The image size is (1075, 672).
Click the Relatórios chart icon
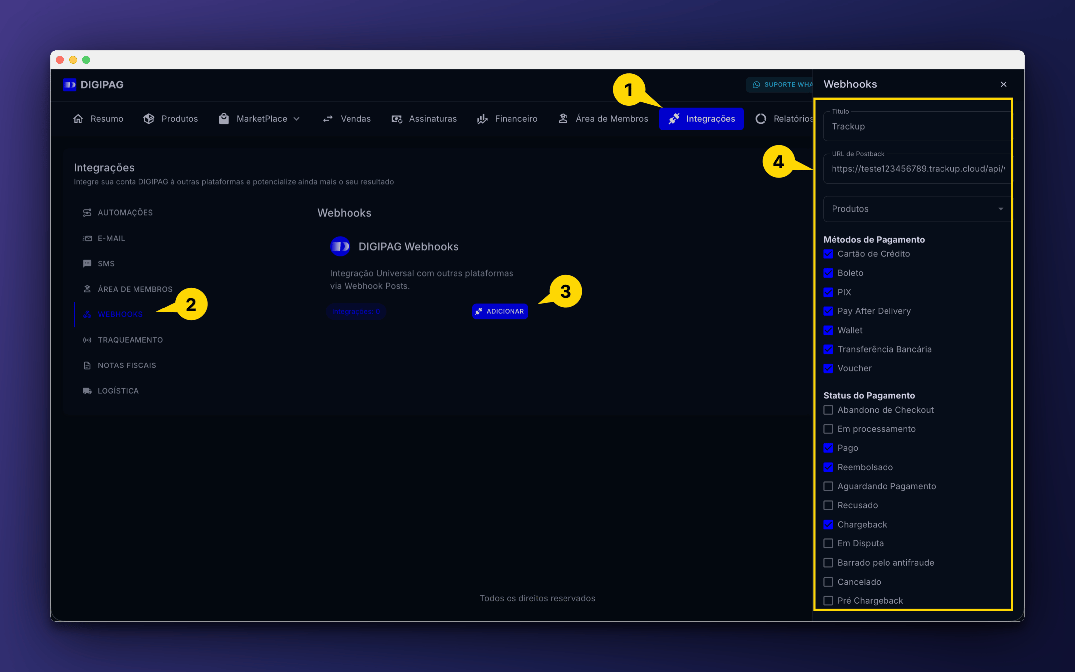tap(761, 119)
